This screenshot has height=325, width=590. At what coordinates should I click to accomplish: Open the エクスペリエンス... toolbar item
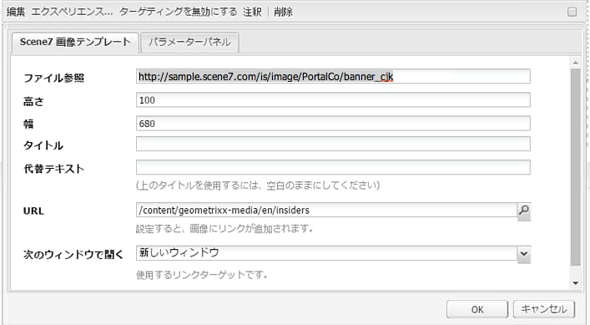pyautogui.click(x=72, y=12)
